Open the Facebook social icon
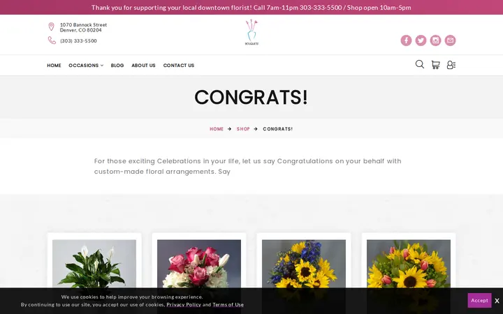 (406, 40)
